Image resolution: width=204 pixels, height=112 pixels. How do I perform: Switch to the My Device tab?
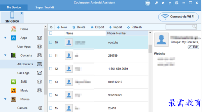pos(14,7)
